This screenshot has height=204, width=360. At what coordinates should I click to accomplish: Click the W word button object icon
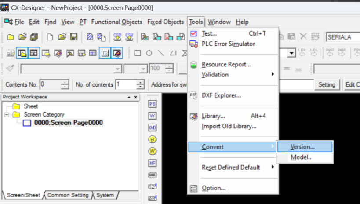pyautogui.click(x=153, y=116)
